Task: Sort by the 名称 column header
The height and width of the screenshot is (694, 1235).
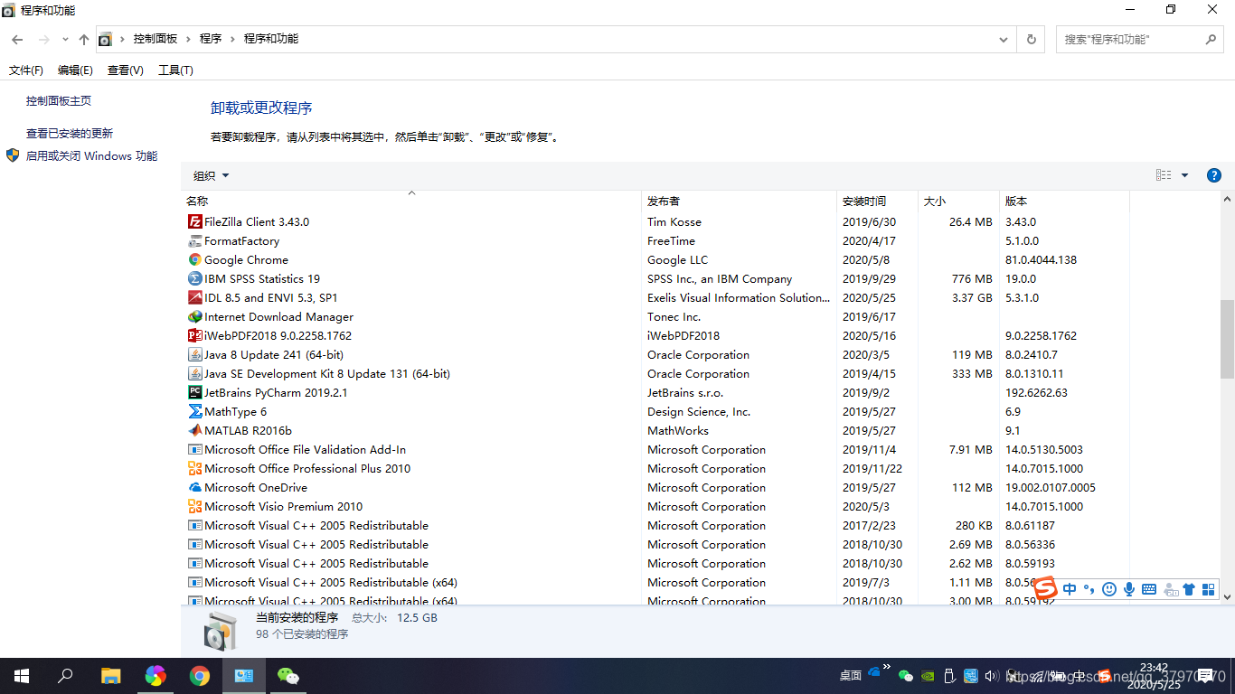Action: click(411, 201)
